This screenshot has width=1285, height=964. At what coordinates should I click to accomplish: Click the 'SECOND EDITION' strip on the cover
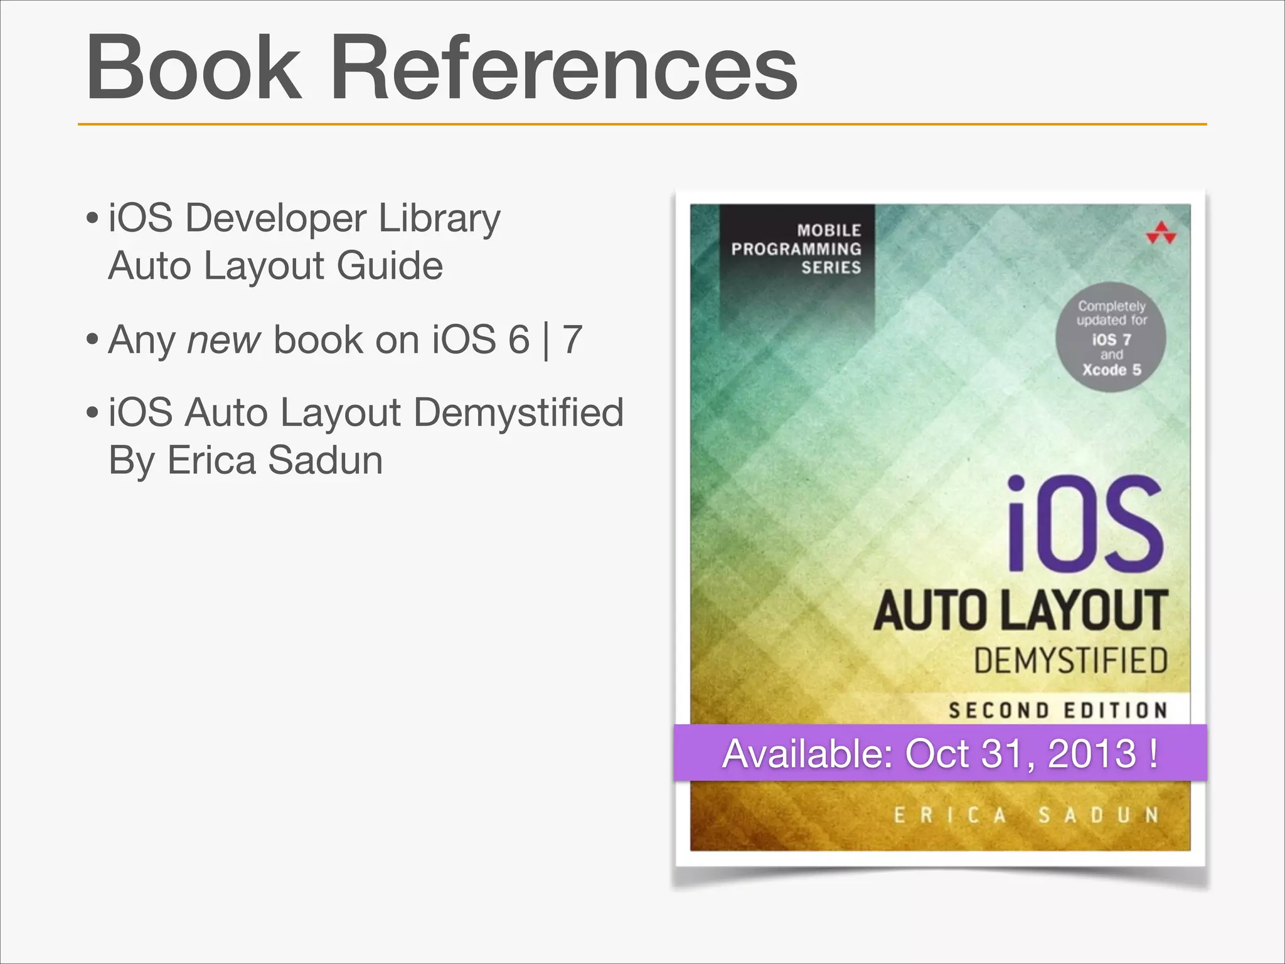tap(1058, 710)
